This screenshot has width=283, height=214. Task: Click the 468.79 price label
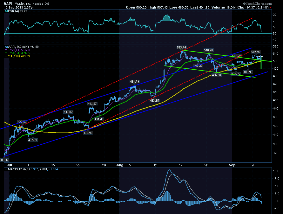click(134, 81)
